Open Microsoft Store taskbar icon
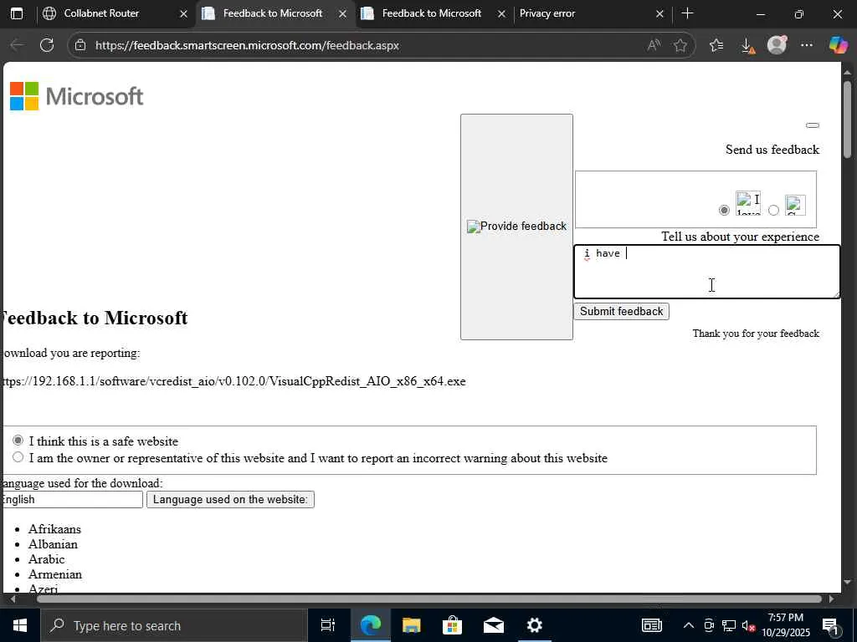The width and height of the screenshot is (857, 642). 453,625
